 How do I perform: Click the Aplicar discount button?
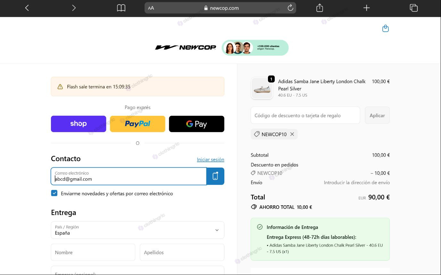click(377, 115)
